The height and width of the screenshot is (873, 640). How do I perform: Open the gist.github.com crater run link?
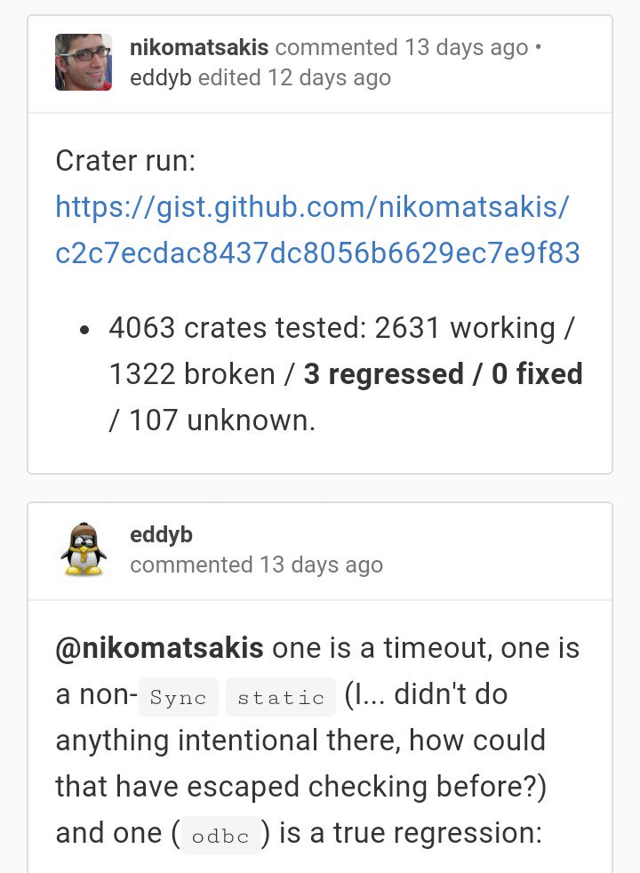coord(317,230)
